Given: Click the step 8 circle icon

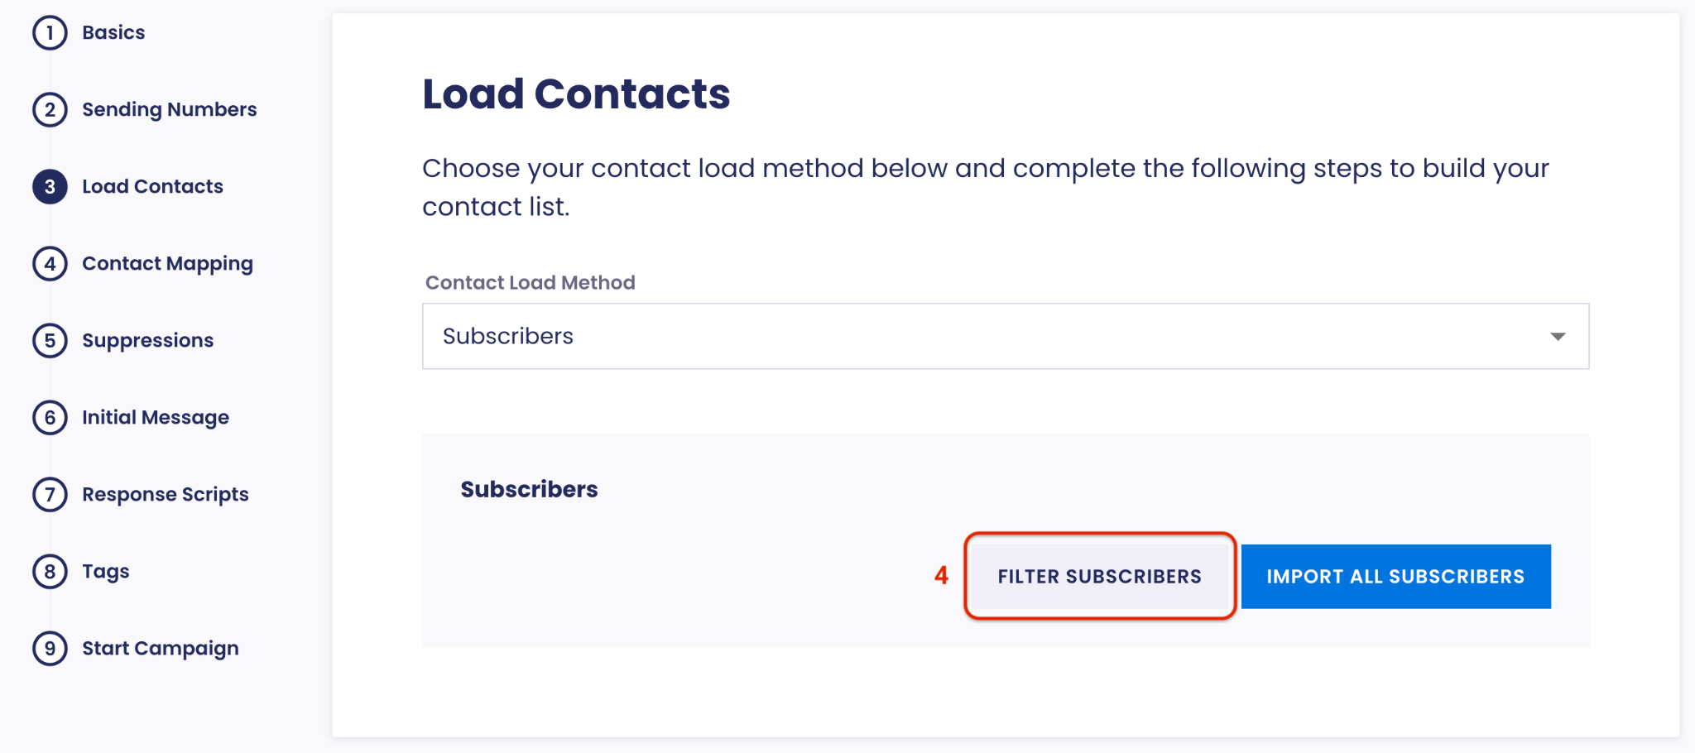Looking at the screenshot, I should 50,572.
